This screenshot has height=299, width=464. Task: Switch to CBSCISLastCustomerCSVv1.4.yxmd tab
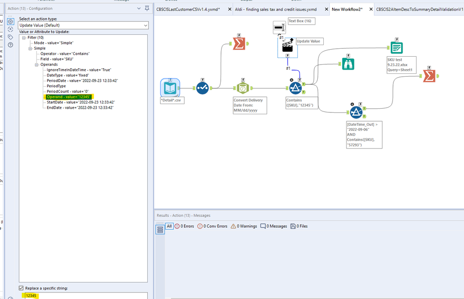tap(188, 9)
